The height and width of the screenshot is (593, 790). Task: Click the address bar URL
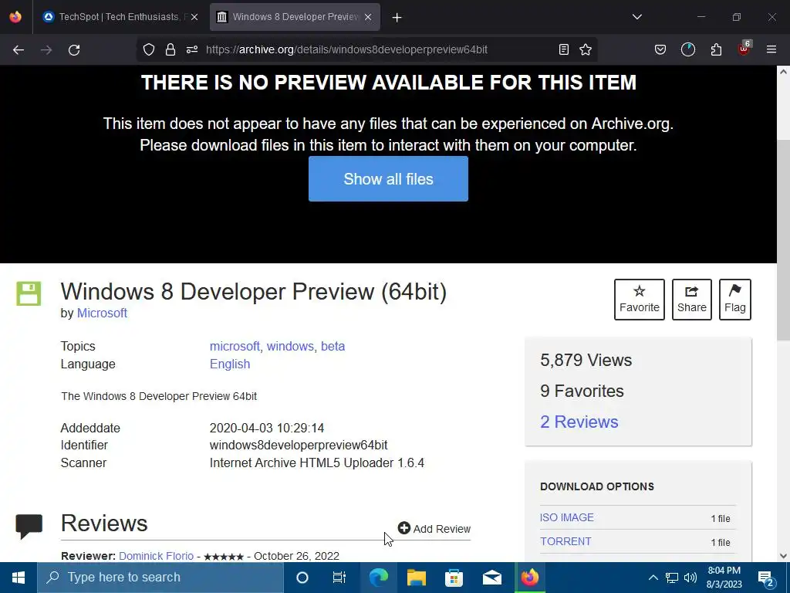[x=346, y=49]
